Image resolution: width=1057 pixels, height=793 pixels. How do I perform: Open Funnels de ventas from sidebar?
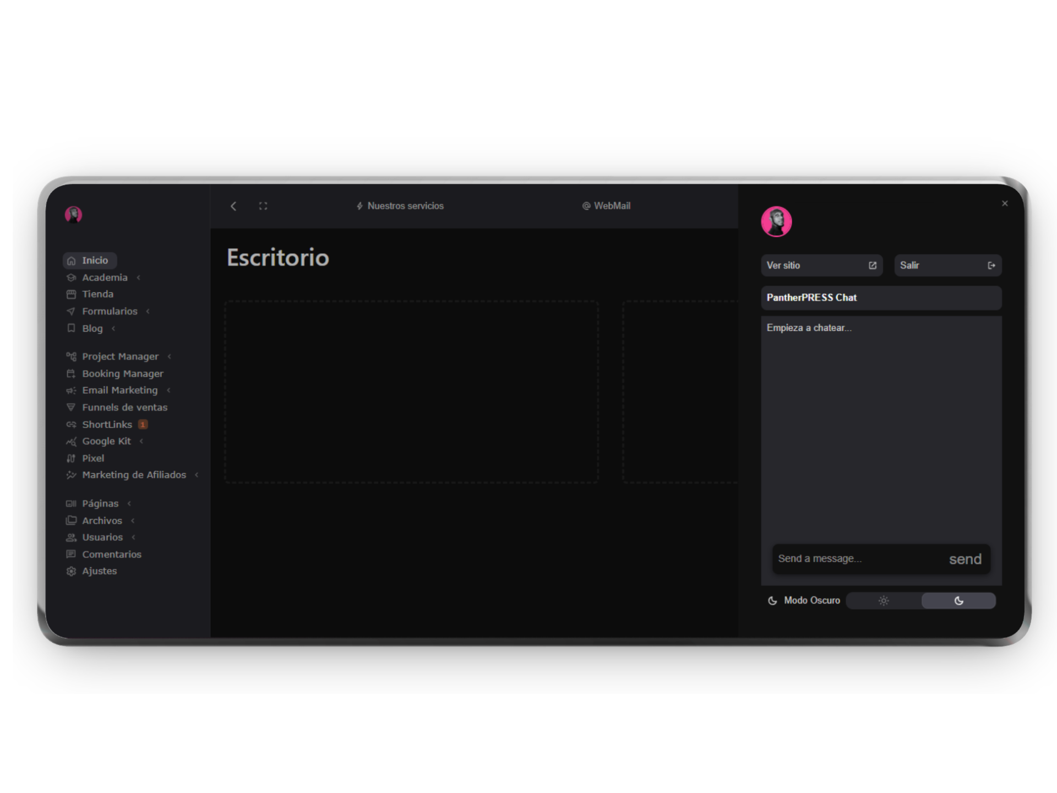click(x=124, y=408)
